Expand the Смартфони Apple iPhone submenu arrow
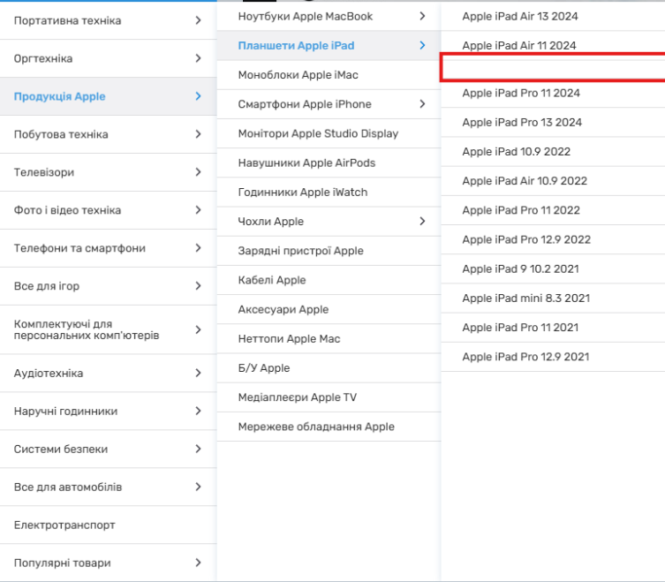Image resolution: width=665 pixels, height=582 pixels. tap(422, 104)
